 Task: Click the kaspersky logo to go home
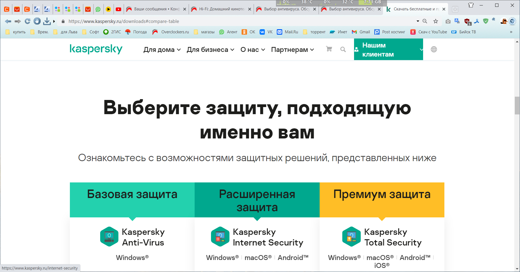pyautogui.click(x=96, y=49)
